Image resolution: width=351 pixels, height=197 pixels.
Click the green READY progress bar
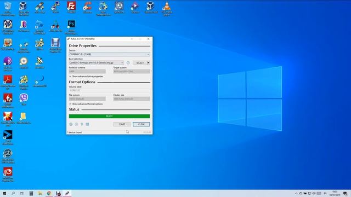tap(110, 116)
